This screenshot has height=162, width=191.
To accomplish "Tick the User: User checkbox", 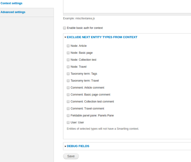I will click(68, 123).
